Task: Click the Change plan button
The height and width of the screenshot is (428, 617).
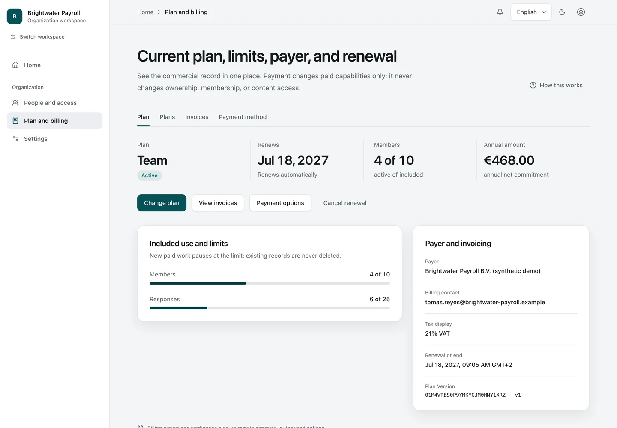Action: (162, 203)
